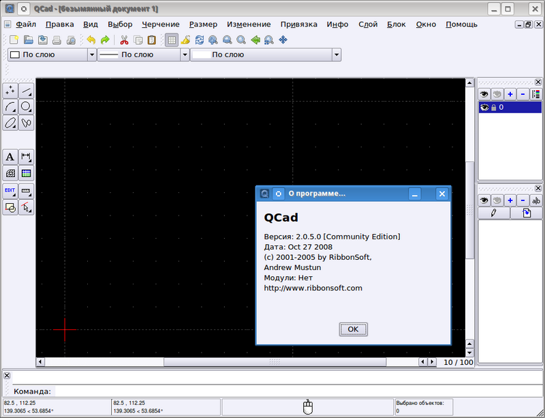Remove active block with minus button
This screenshot has height=418, width=545.
523,200
